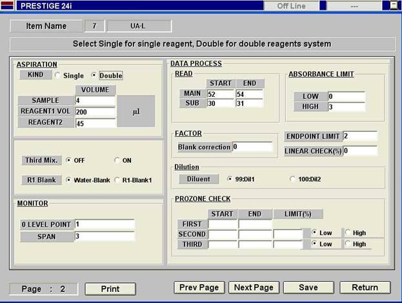Click the Return button
402x303 pixels.
pyautogui.click(x=365, y=287)
